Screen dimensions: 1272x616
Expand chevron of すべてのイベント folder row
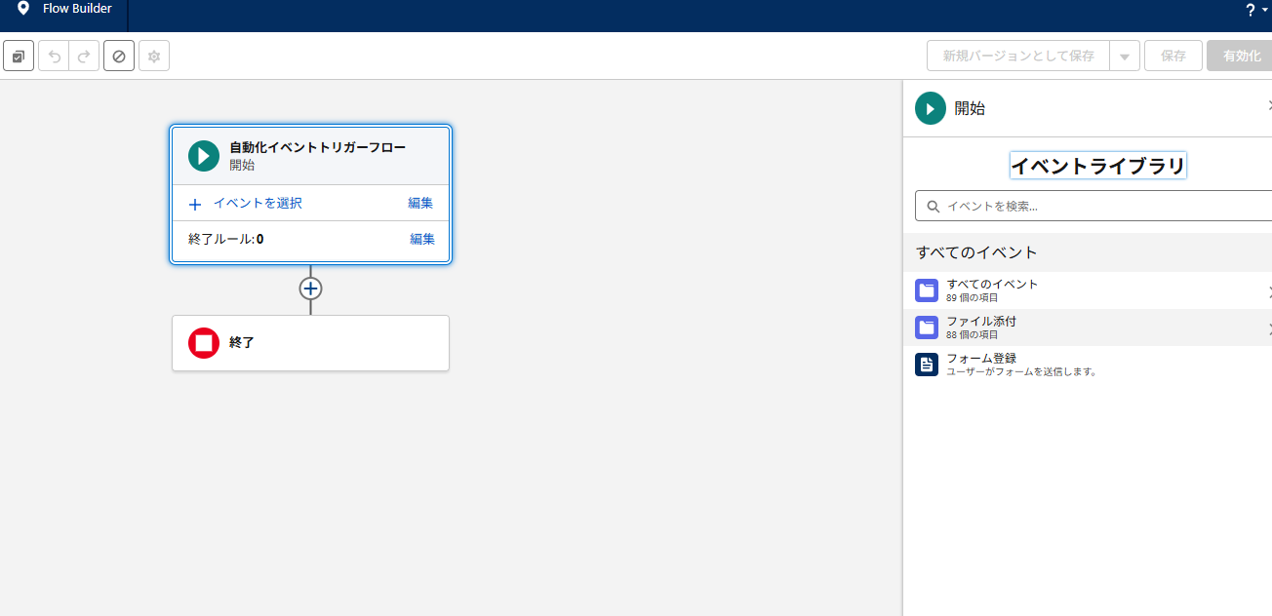[x=1269, y=291]
